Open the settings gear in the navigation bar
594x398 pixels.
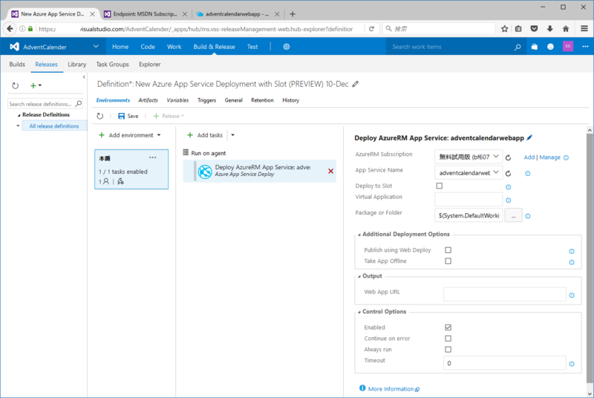287,47
